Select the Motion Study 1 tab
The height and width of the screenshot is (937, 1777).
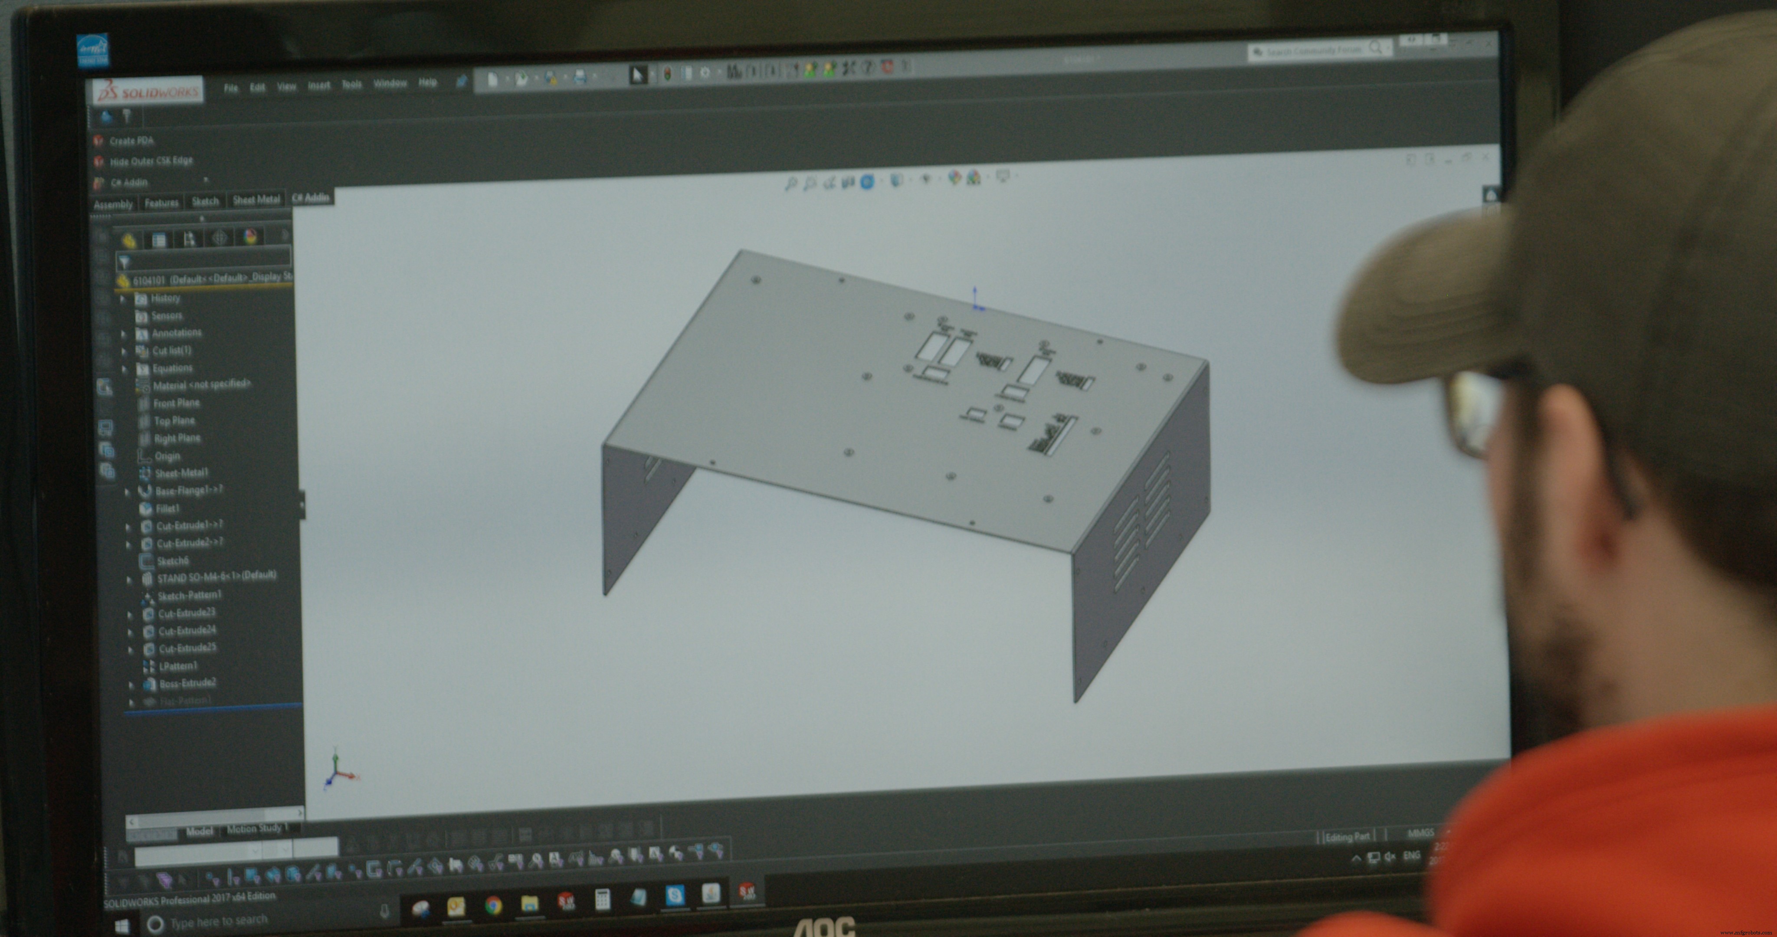(257, 828)
